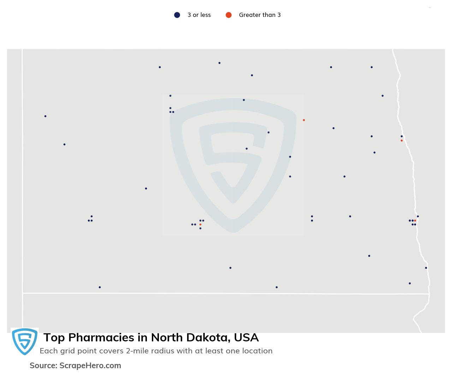Click the large shield watermark in map center

pos(233,165)
